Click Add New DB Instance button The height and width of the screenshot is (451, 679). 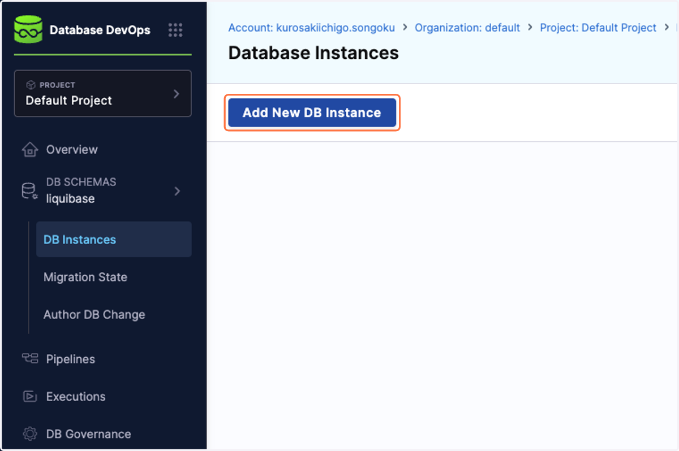coord(312,112)
